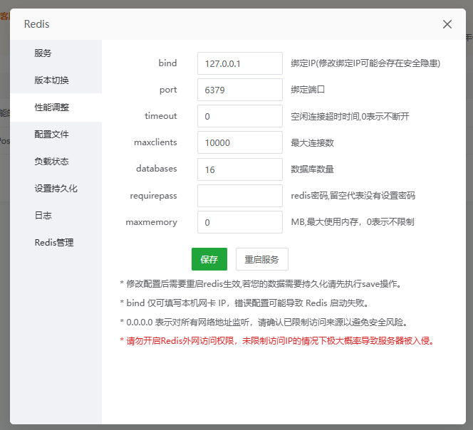Select the maxclients field with 10000
This screenshot has width=473, height=430.
pos(240,142)
